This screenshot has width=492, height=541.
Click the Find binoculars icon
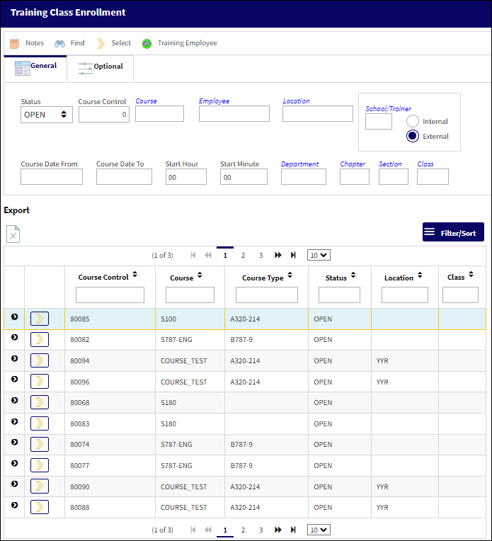click(x=59, y=43)
